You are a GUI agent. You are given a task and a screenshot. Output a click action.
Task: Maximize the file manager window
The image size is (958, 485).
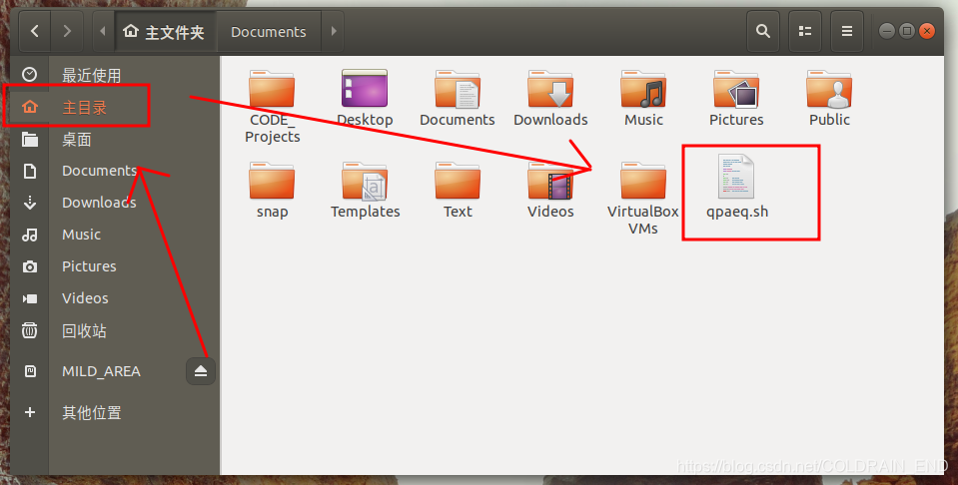(x=907, y=31)
